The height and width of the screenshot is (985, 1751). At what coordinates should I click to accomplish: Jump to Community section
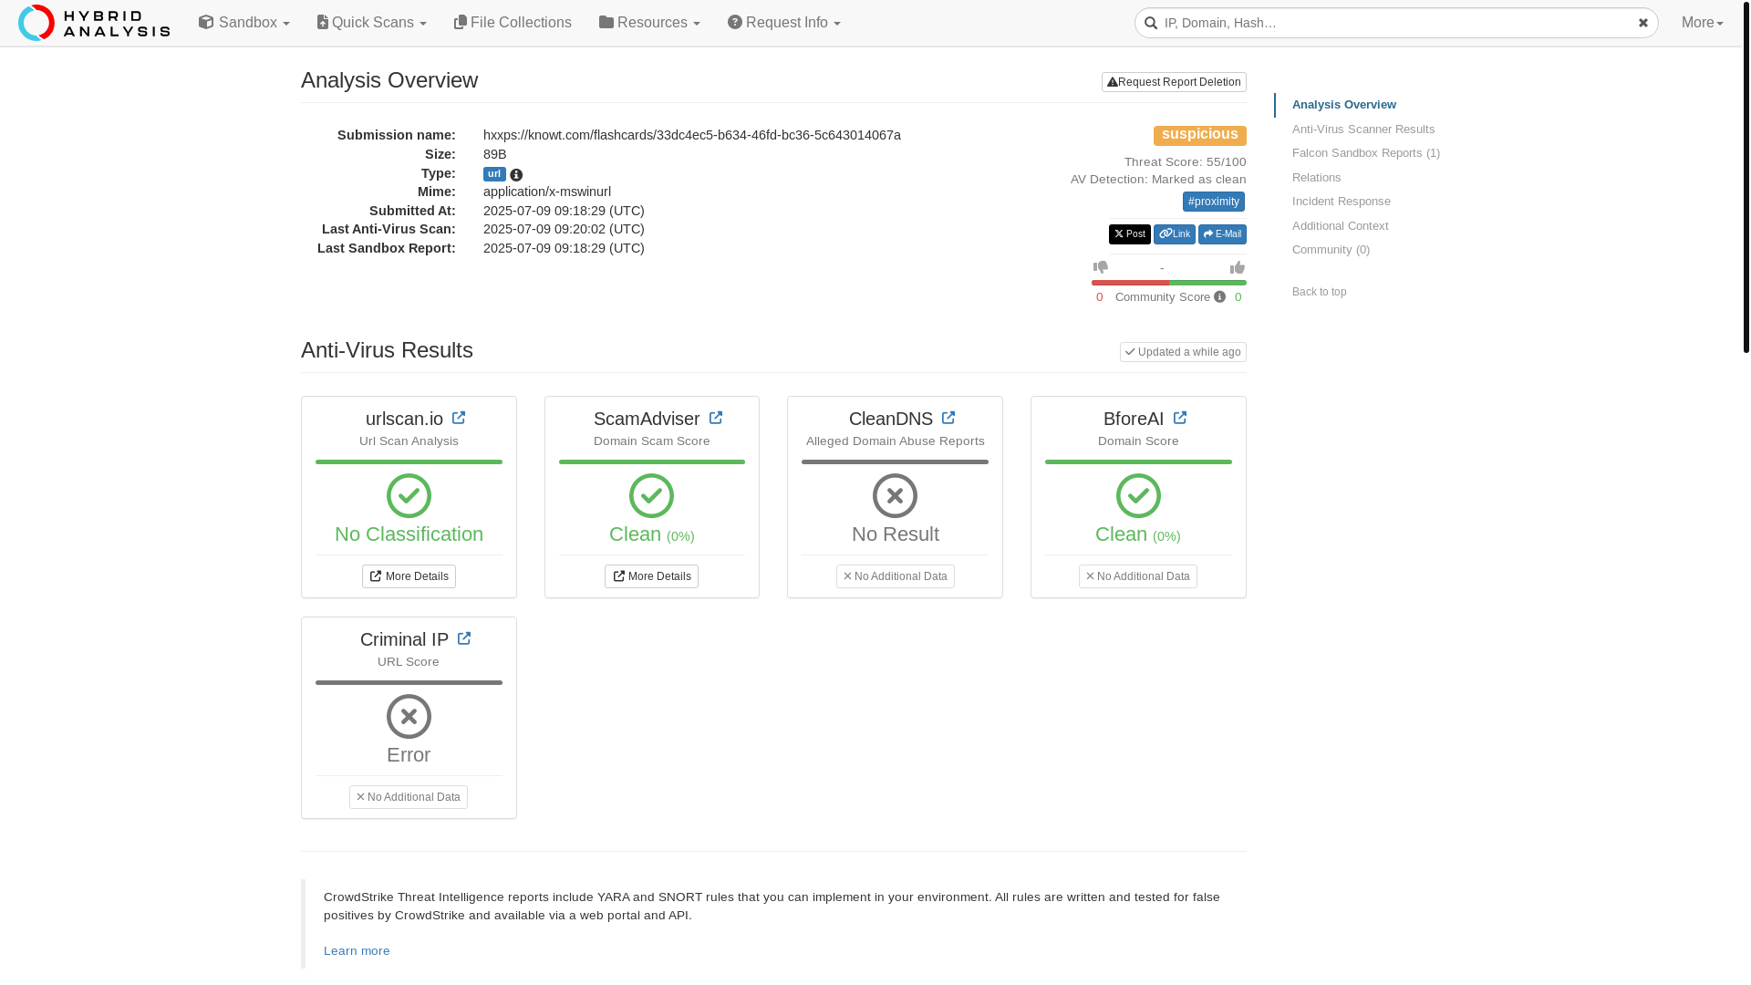(x=1331, y=250)
